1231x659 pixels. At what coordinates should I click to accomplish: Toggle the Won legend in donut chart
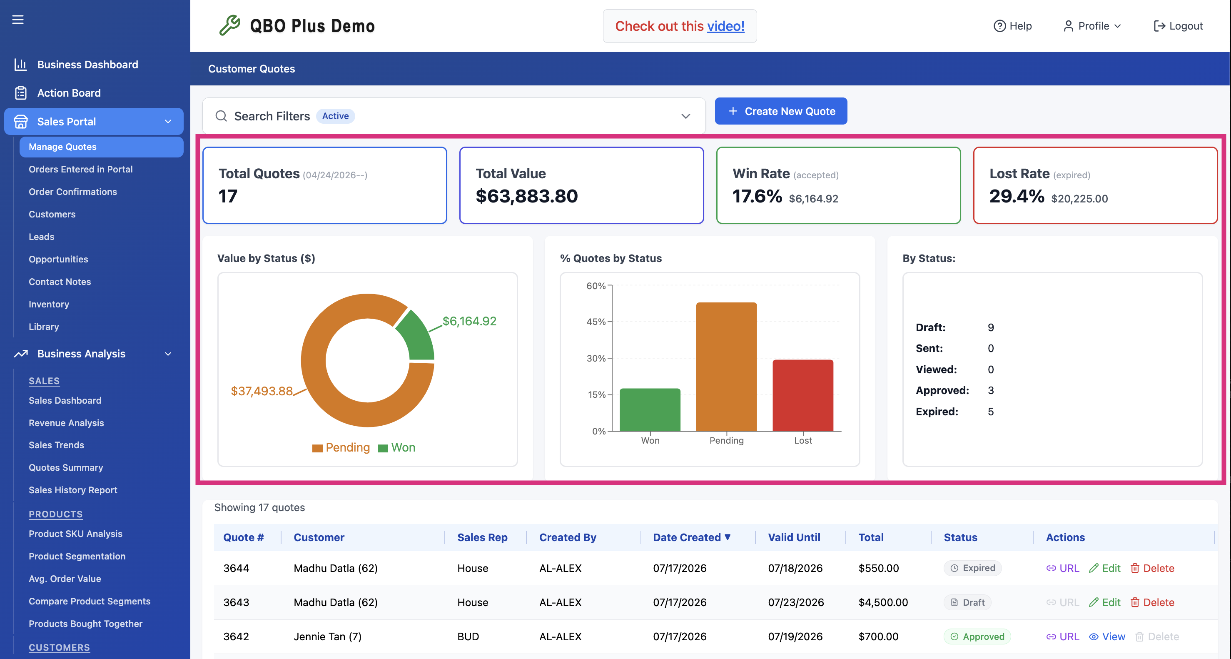point(396,447)
